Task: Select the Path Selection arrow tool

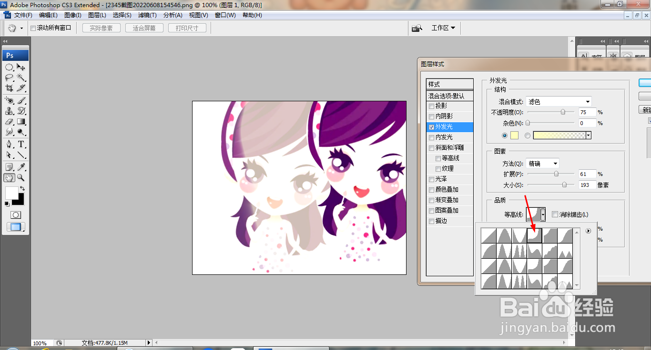Action: 9,155
